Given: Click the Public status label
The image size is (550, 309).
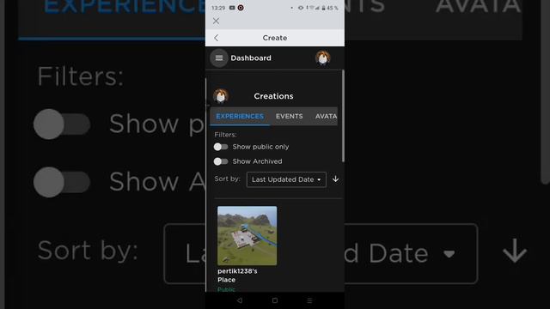Looking at the screenshot, I should coord(226,289).
